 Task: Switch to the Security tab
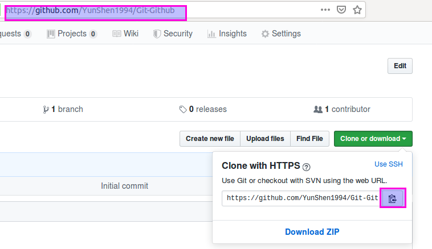(x=173, y=34)
